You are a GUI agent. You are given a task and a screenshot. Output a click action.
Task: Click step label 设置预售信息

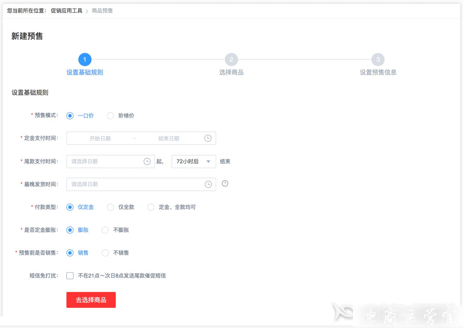pyautogui.click(x=378, y=73)
